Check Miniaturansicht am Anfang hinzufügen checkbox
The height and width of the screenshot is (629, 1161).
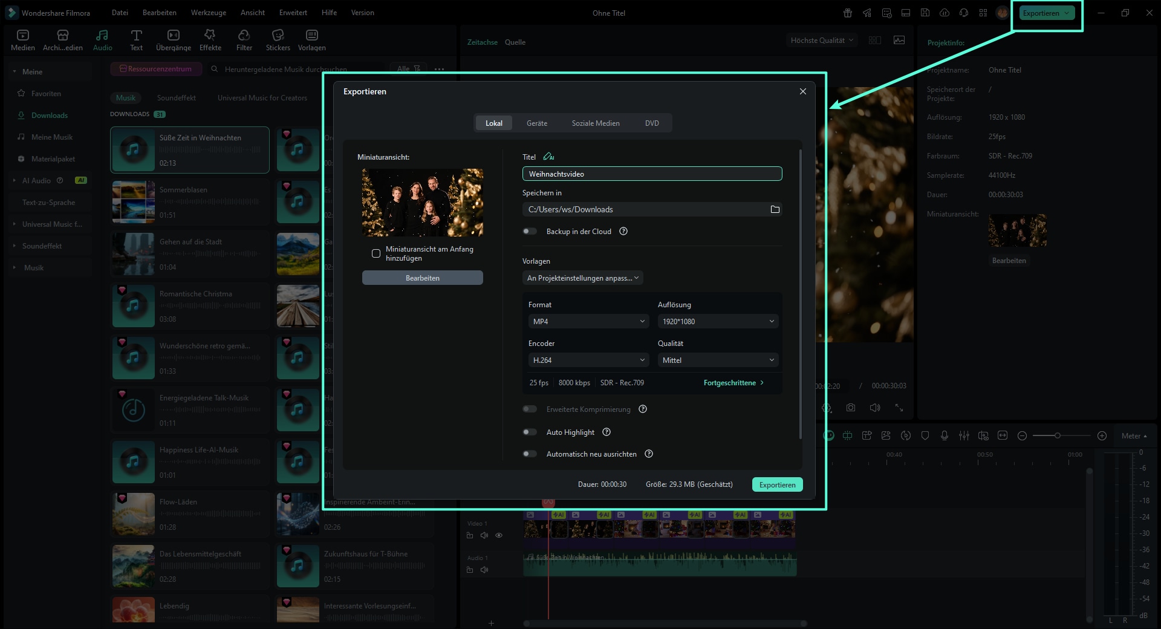(x=376, y=253)
